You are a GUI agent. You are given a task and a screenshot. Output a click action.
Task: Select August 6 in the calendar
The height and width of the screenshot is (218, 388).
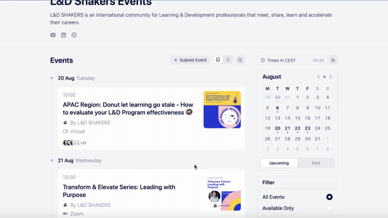(x=278, y=108)
